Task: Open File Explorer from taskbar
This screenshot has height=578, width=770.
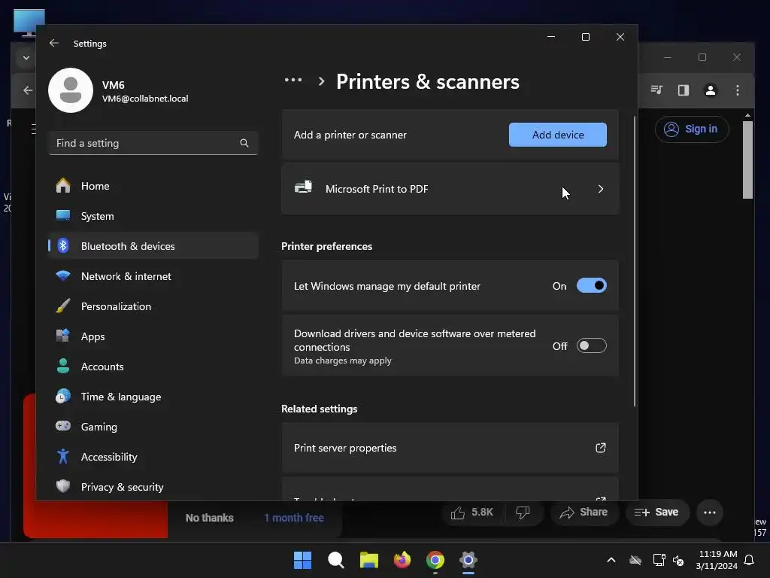Action: [368, 560]
